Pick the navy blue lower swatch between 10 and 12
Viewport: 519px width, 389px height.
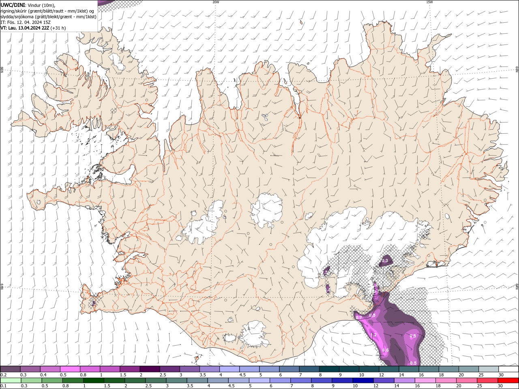363,380
